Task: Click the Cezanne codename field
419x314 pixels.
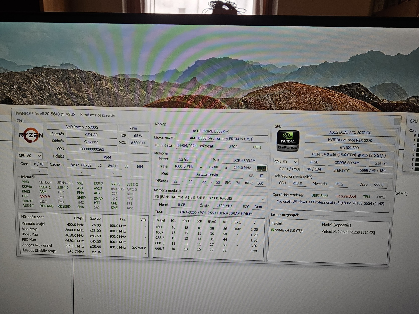Action: pos(91,142)
